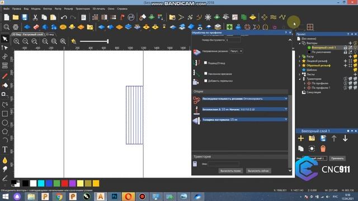The height and width of the screenshot is (201, 358).
Task: Add a new layer with the yellow plus icon
Action: pos(301,138)
